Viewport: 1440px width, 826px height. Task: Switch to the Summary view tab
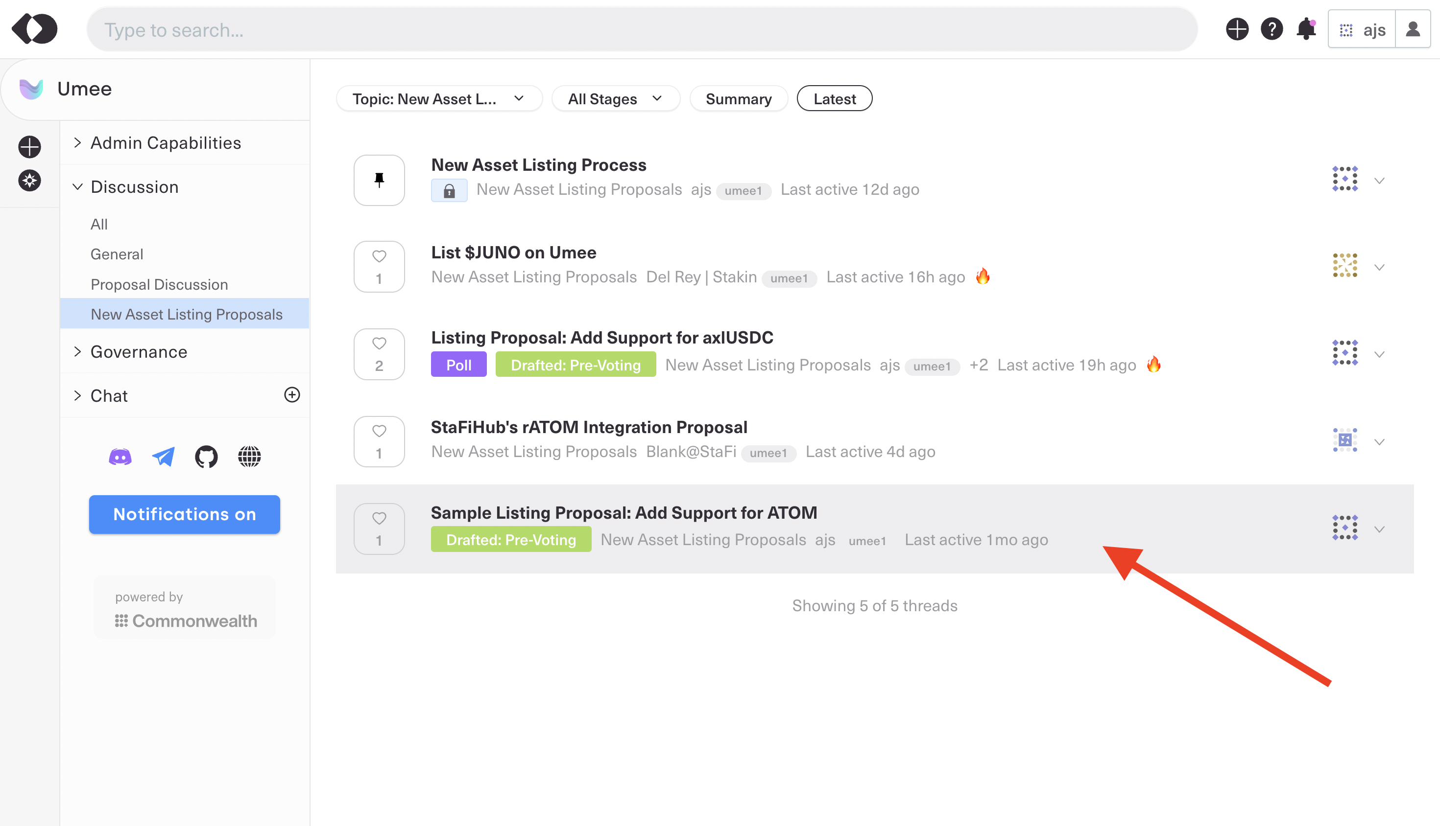[x=738, y=99]
